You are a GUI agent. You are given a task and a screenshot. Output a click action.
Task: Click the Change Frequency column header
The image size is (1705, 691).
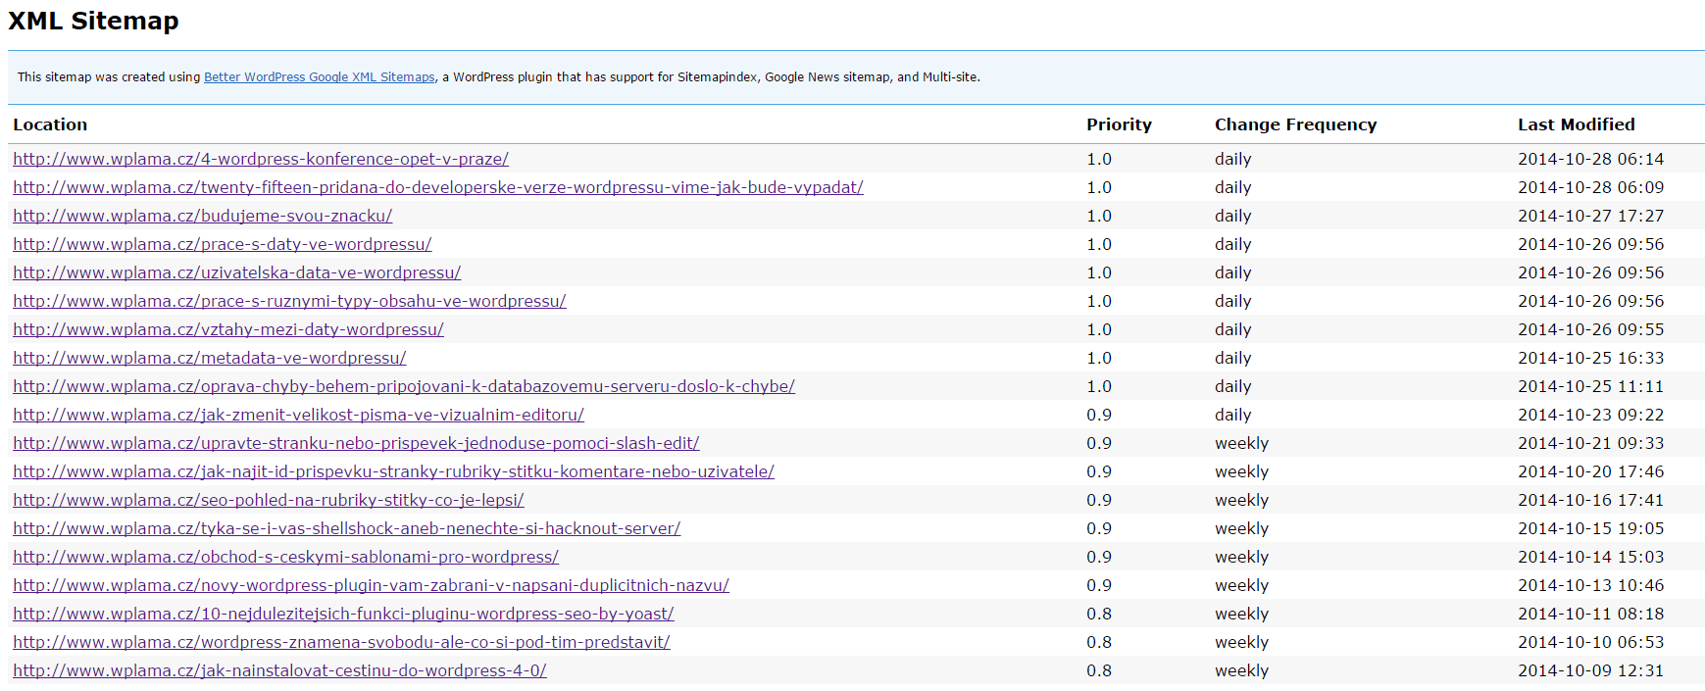[1295, 124]
